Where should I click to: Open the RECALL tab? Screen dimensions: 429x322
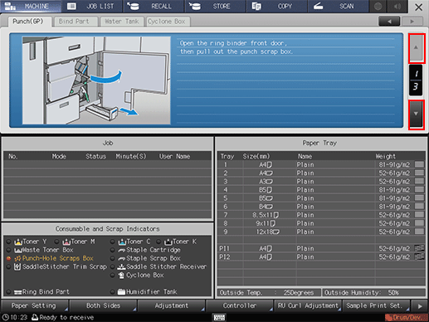[154, 6]
